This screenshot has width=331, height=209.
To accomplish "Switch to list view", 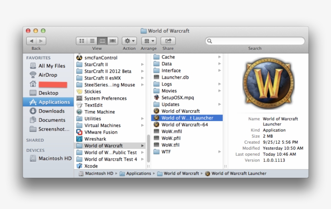I will (x=92, y=41).
